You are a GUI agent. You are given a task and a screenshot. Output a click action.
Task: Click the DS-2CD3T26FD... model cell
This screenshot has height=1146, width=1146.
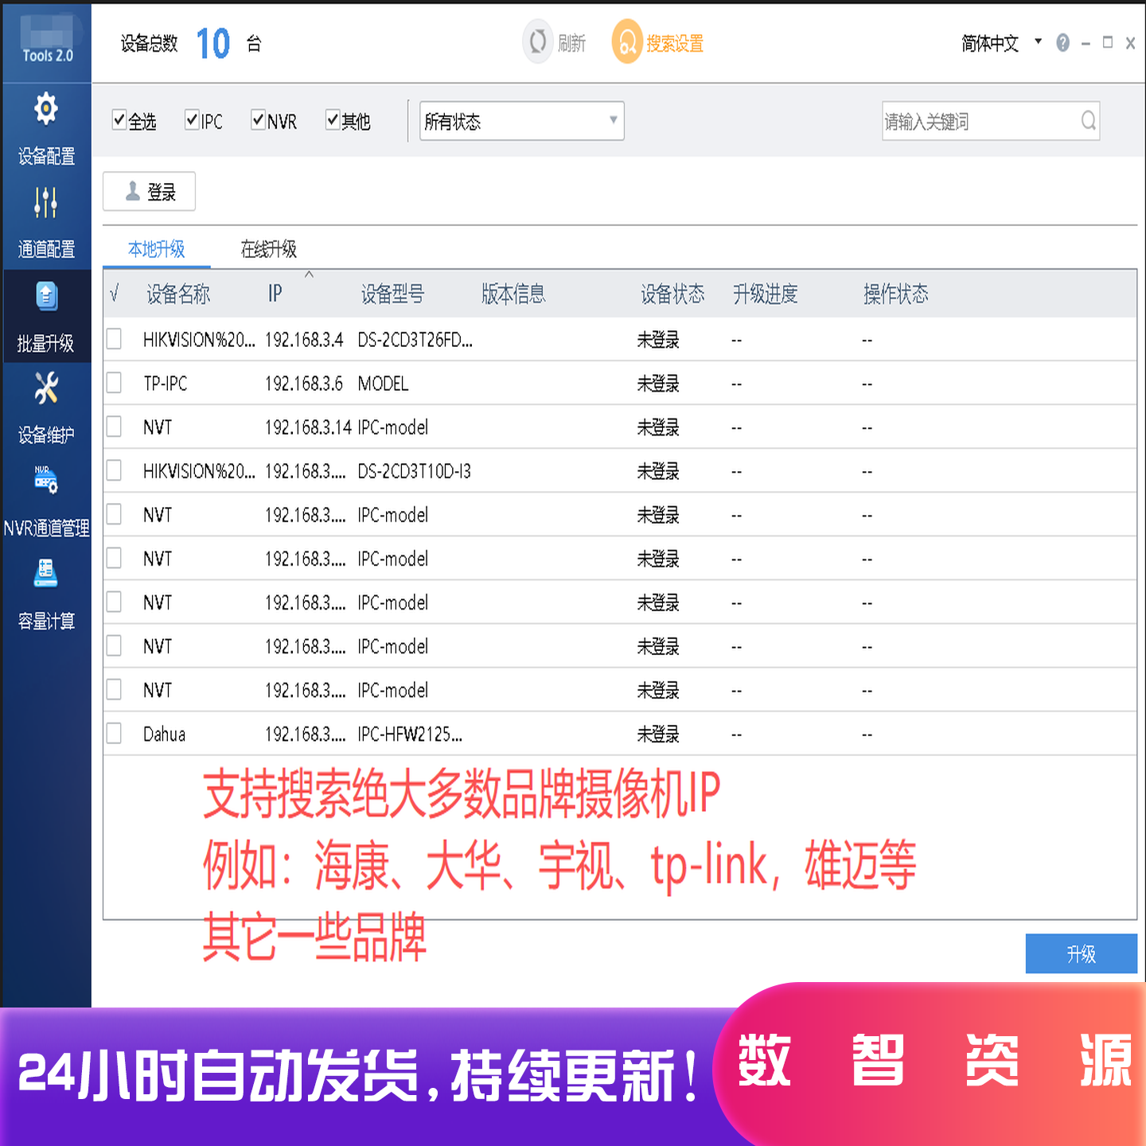[415, 340]
